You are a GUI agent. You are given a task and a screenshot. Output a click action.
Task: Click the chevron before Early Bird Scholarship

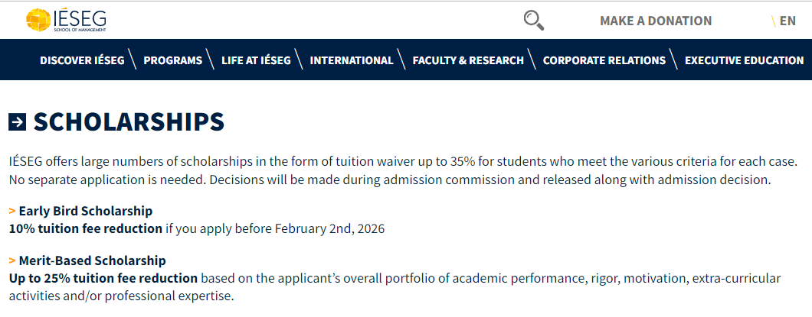(12, 211)
